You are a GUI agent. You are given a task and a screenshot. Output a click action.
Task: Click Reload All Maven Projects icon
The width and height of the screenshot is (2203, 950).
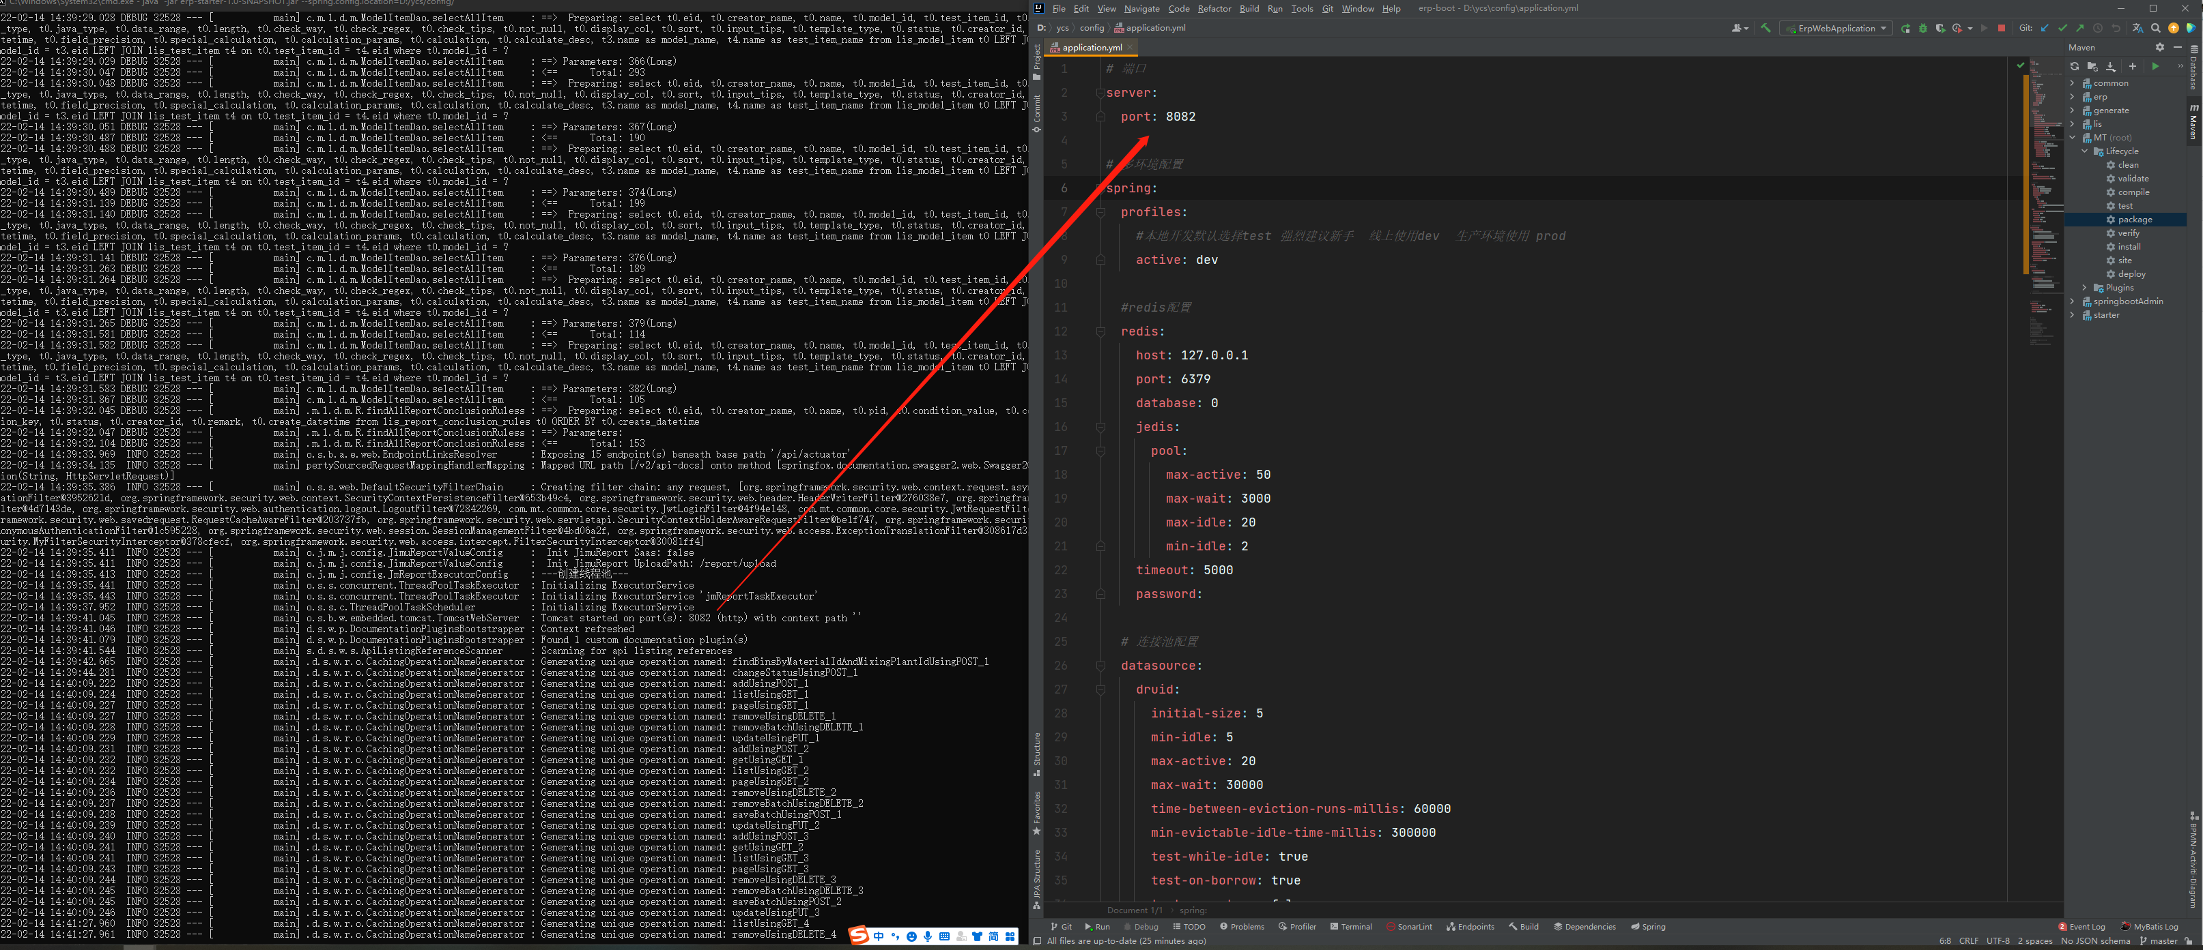[2074, 65]
